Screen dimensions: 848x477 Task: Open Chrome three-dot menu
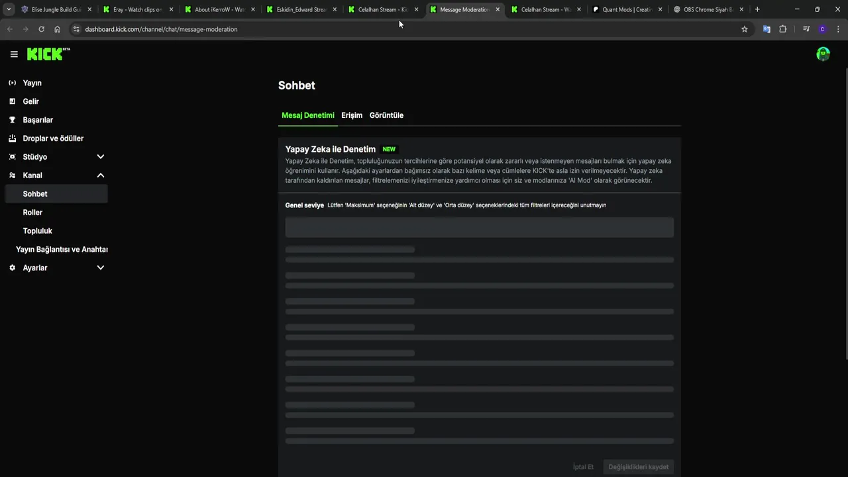(838, 29)
